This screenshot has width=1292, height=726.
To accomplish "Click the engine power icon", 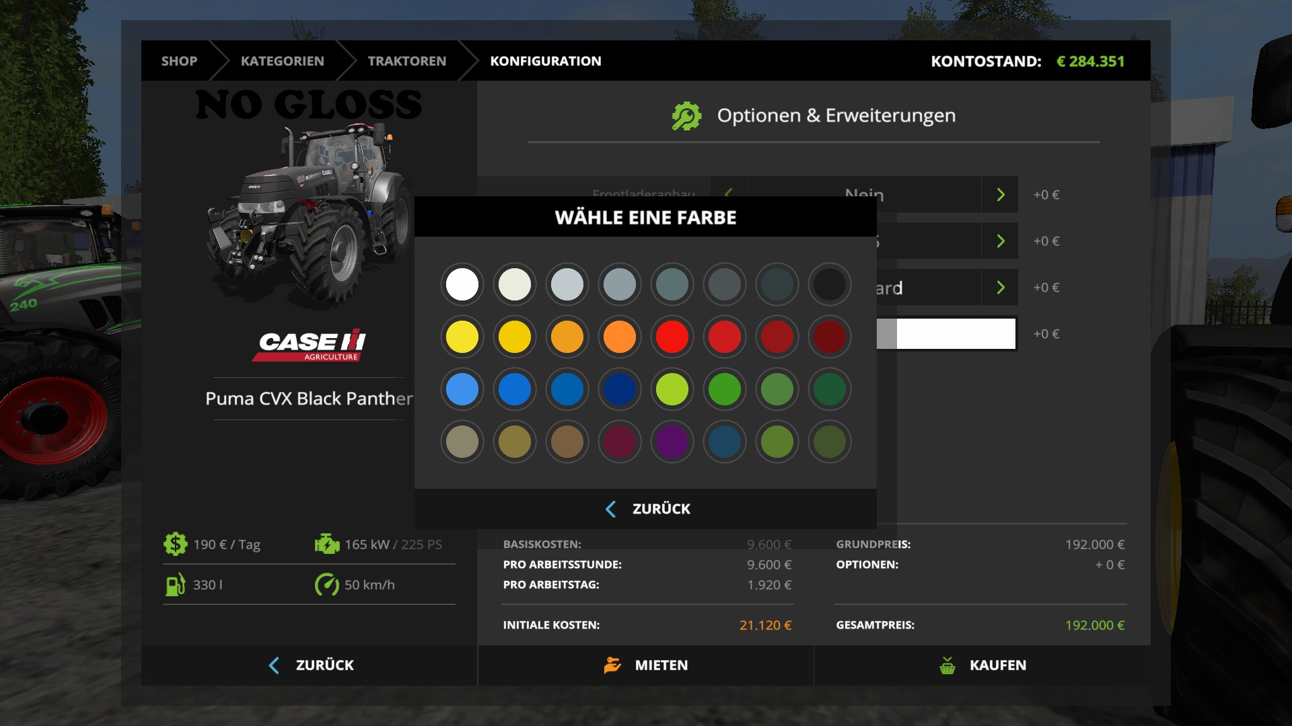I will tap(327, 544).
